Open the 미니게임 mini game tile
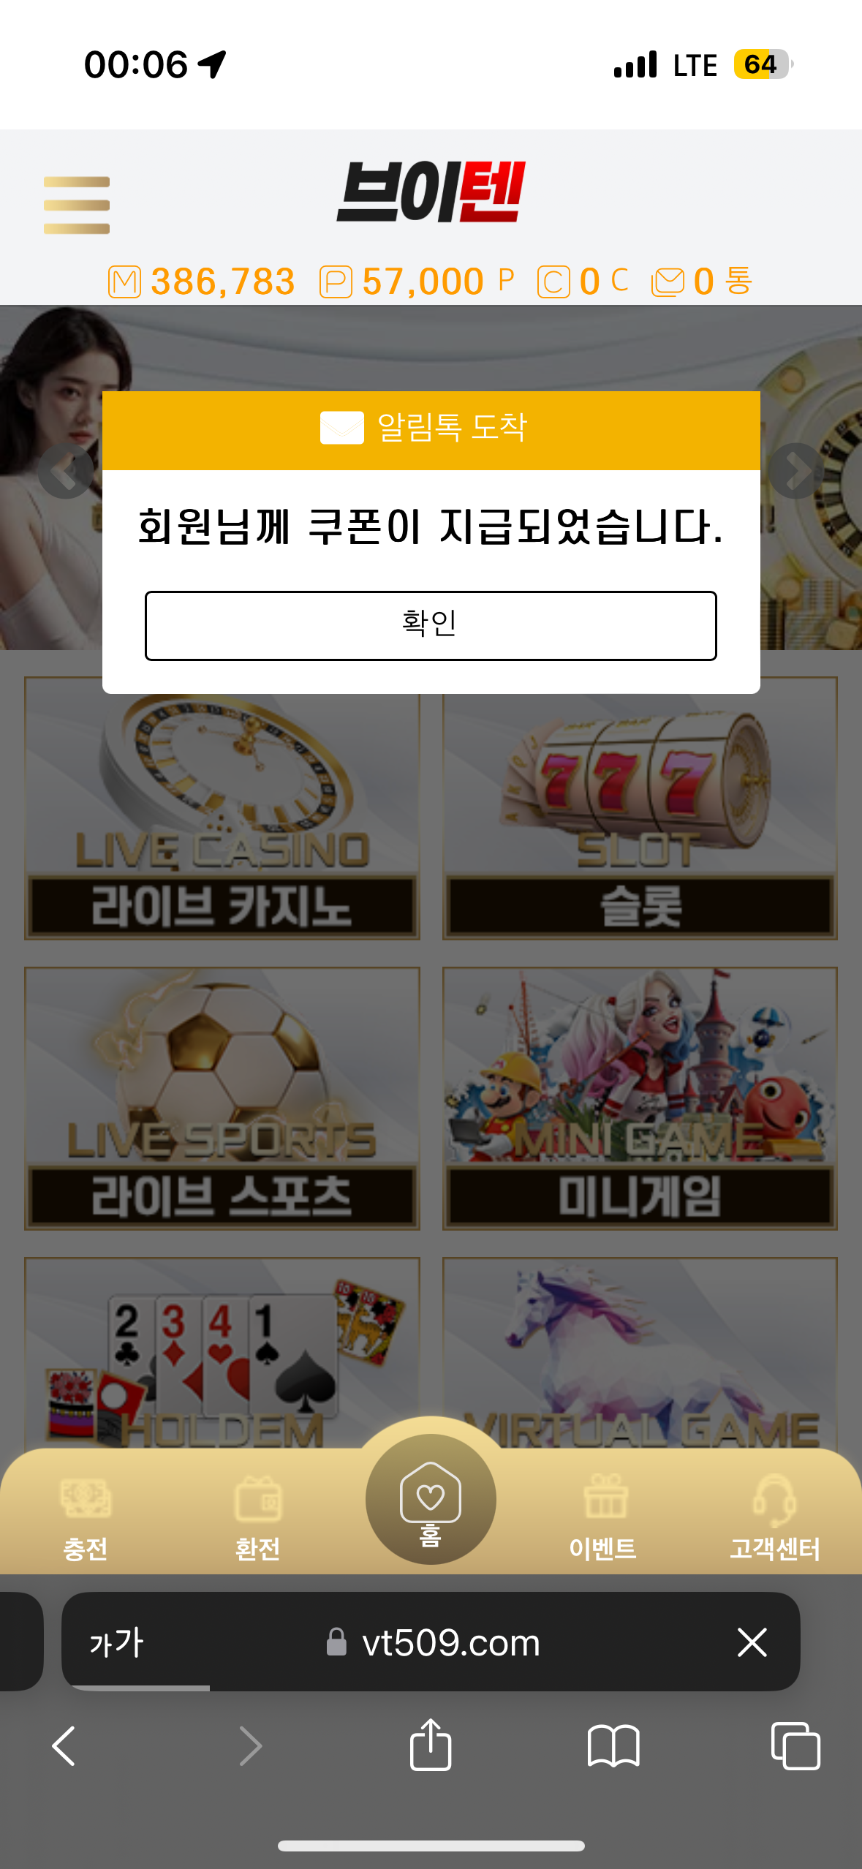The image size is (862, 1869). 640,1098
